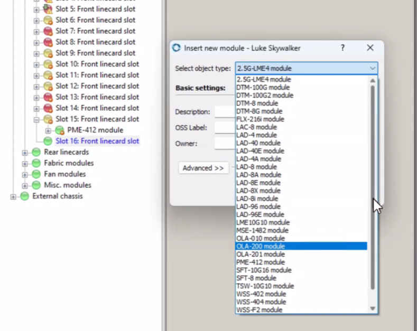
Task: Click the Fabric modules green status icon
Action: 36,163
